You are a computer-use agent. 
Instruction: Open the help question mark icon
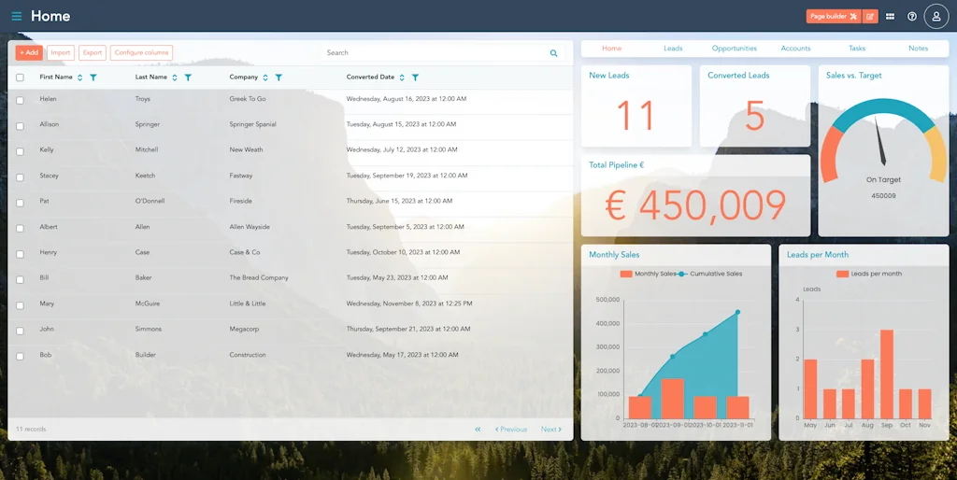pos(912,17)
